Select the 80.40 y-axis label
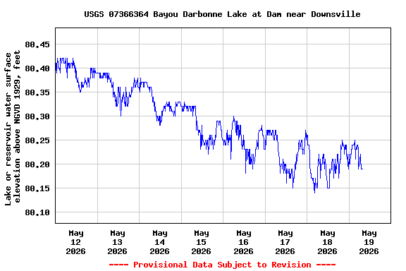The height and width of the screenshot is (271, 406). click(x=37, y=68)
